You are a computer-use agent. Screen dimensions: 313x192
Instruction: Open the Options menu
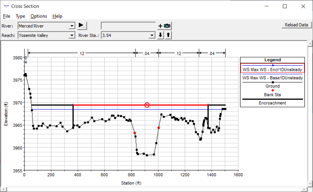pos(39,16)
